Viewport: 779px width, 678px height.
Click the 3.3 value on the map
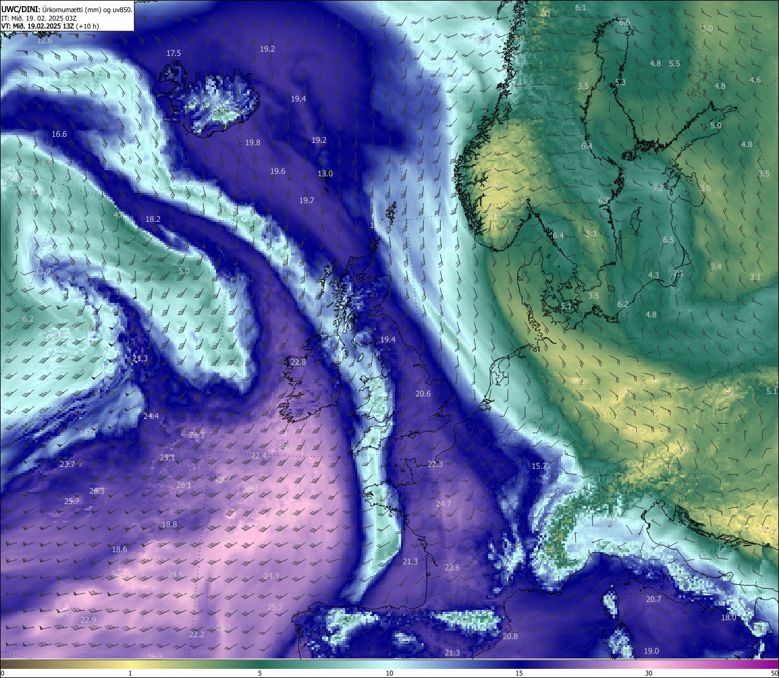(x=591, y=234)
